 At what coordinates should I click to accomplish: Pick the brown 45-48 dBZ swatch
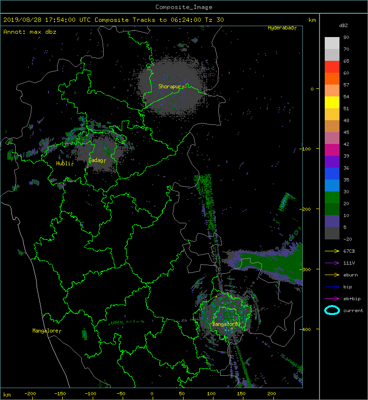[332, 126]
